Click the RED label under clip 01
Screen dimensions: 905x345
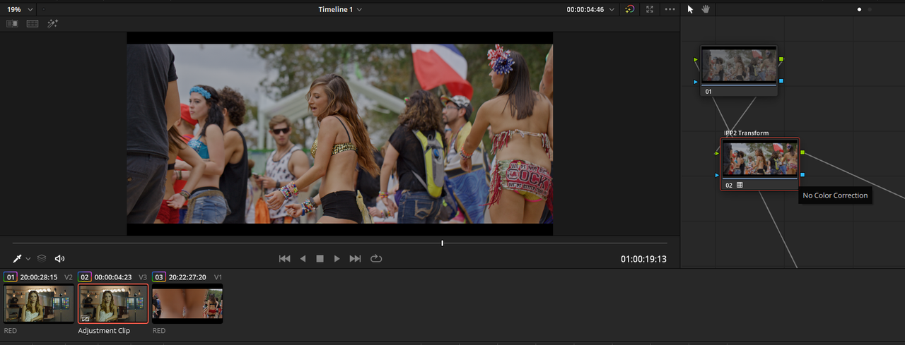click(x=11, y=331)
